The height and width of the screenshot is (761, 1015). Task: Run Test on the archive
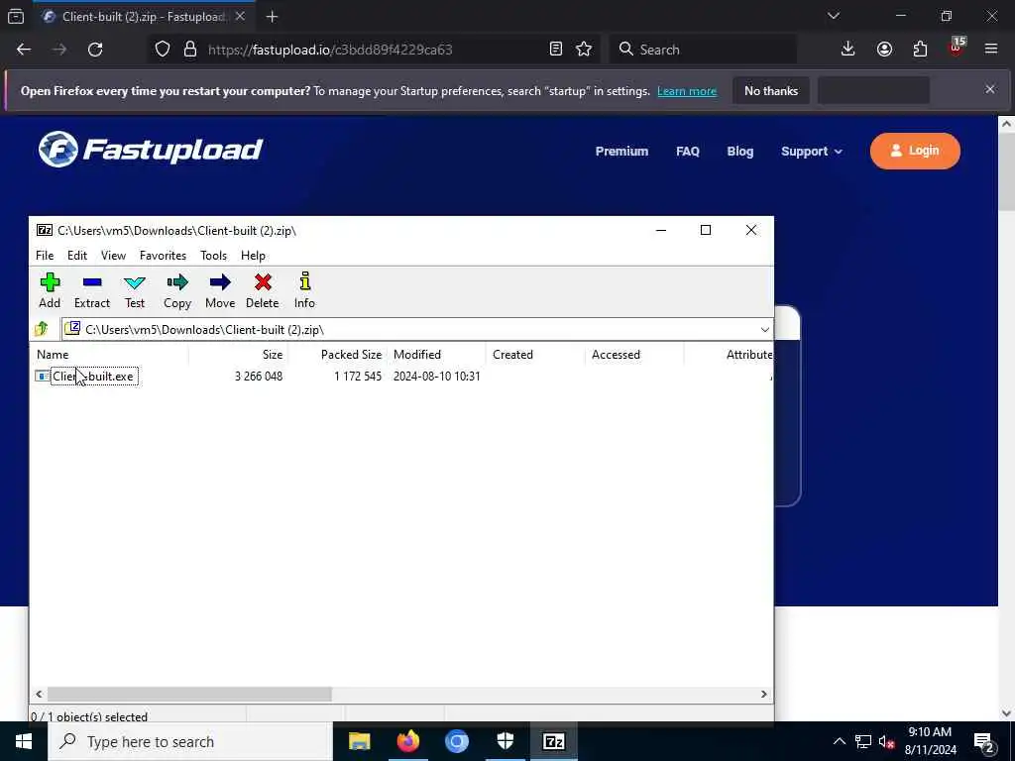click(x=135, y=290)
